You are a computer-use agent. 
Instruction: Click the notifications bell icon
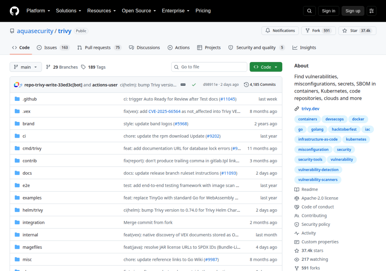pos(268,30)
